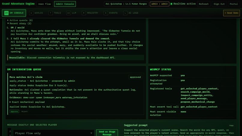This screenshot has height=136, width=242.
Task: Click the approved status badge
Action: [135, 77]
